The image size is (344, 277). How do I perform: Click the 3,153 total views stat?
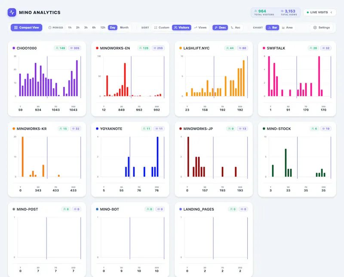click(x=289, y=12)
